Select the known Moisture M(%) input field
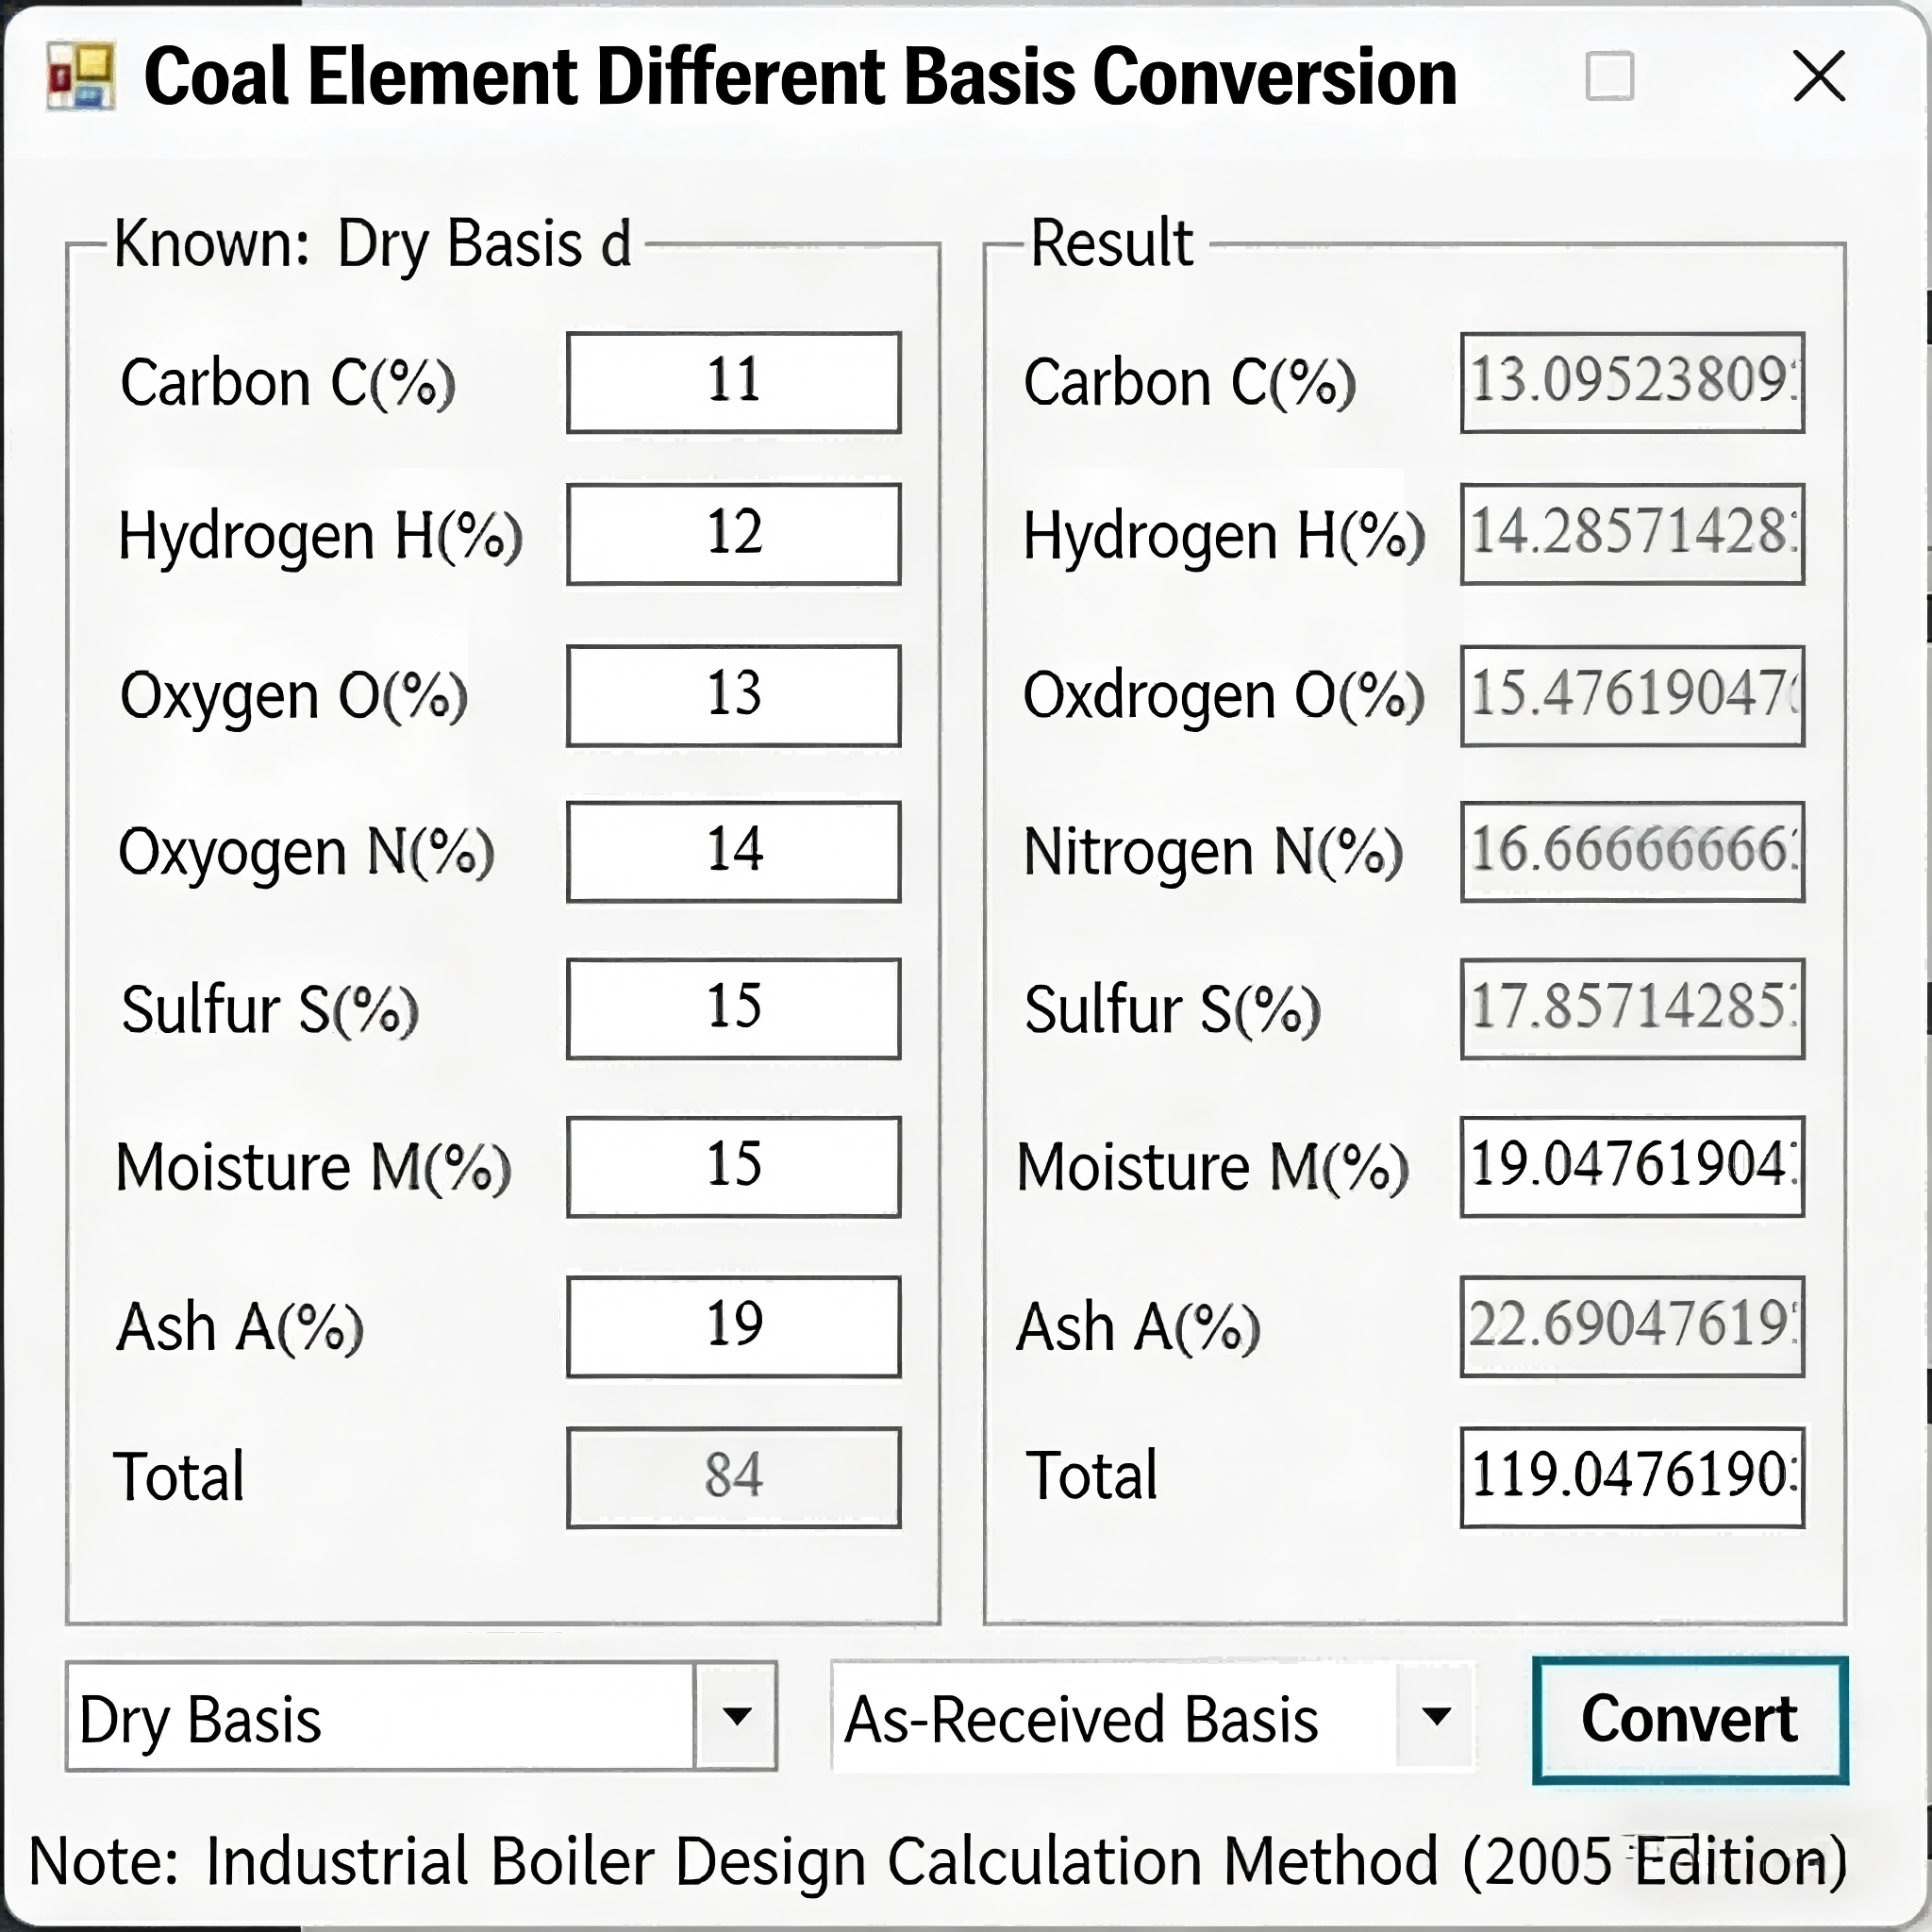Image resolution: width=1932 pixels, height=1932 pixels. (733, 1166)
